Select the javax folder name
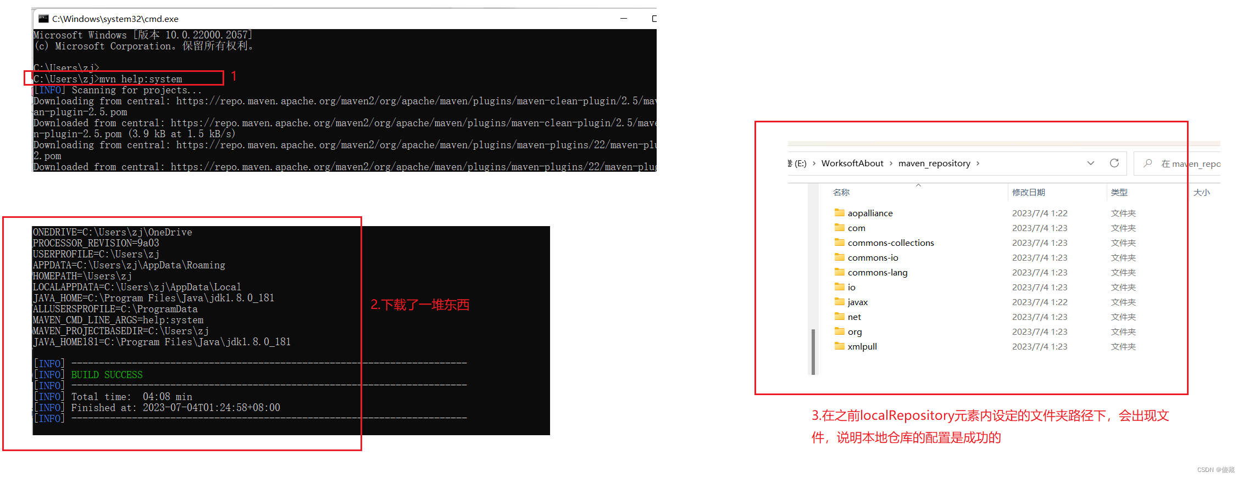 pyautogui.click(x=858, y=302)
